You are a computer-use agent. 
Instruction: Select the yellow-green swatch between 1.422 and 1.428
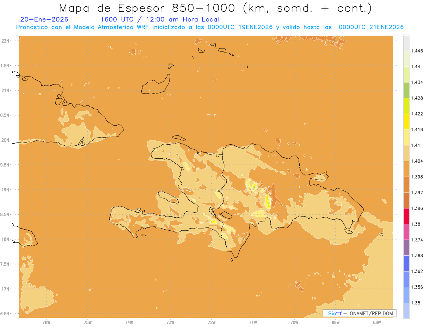(x=406, y=106)
